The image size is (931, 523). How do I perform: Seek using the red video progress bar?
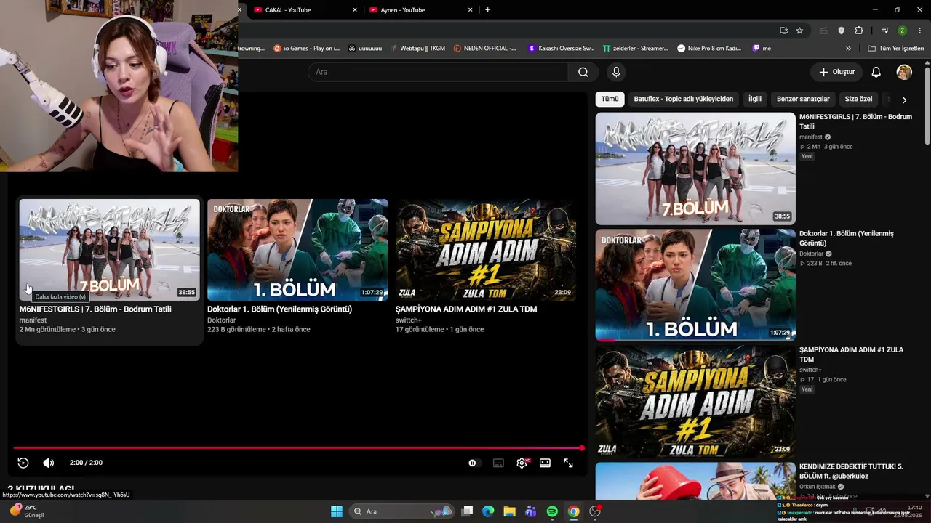[298, 448]
